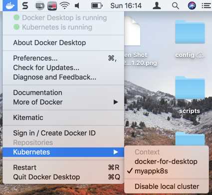Launch Kitematic from the menu
The height and width of the screenshot is (195, 212).
(63, 117)
